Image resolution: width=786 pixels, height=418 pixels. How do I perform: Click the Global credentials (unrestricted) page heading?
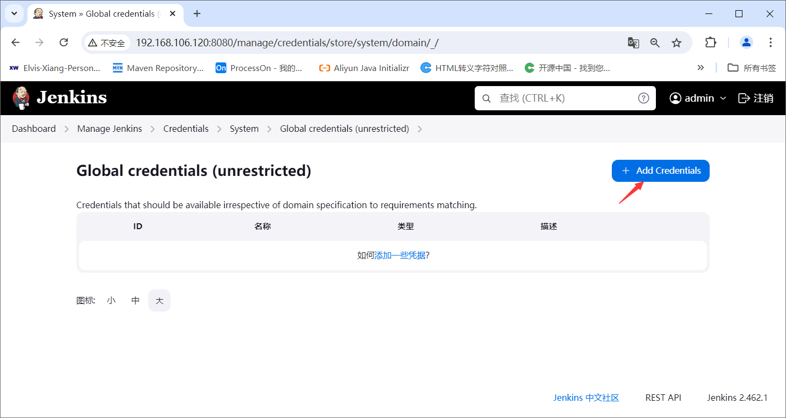coord(194,171)
